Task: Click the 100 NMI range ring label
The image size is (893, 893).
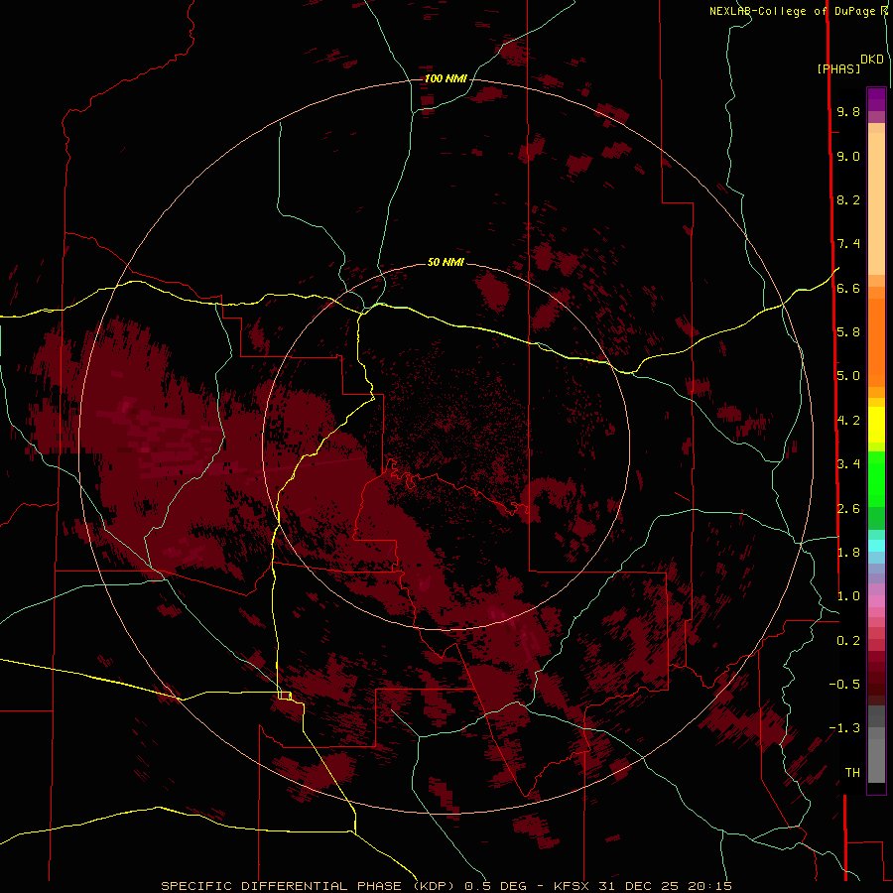Action: (x=446, y=78)
